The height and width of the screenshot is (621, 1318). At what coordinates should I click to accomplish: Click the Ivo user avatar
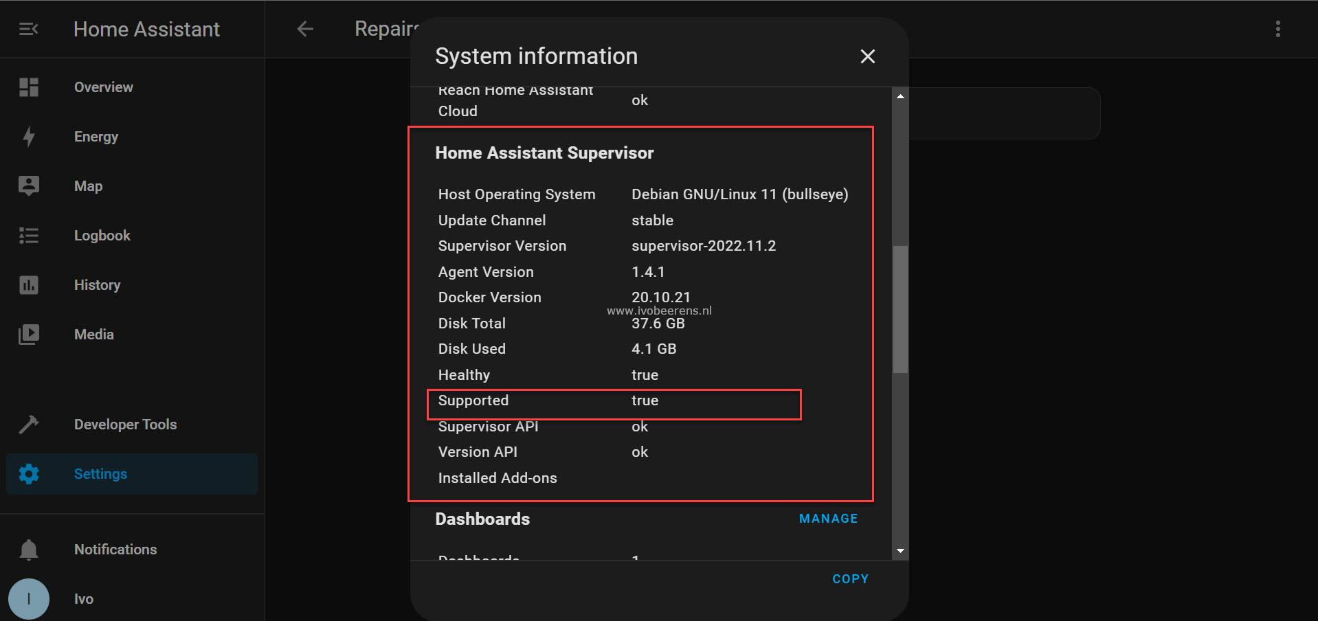point(29,599)
